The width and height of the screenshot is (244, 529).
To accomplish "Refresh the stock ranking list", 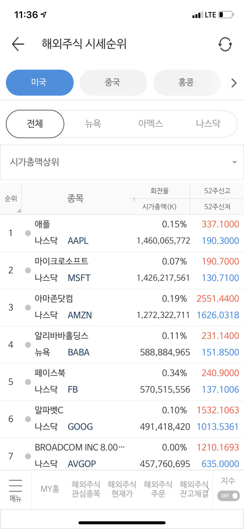I will pyautogui.click(x=225, y=44).
